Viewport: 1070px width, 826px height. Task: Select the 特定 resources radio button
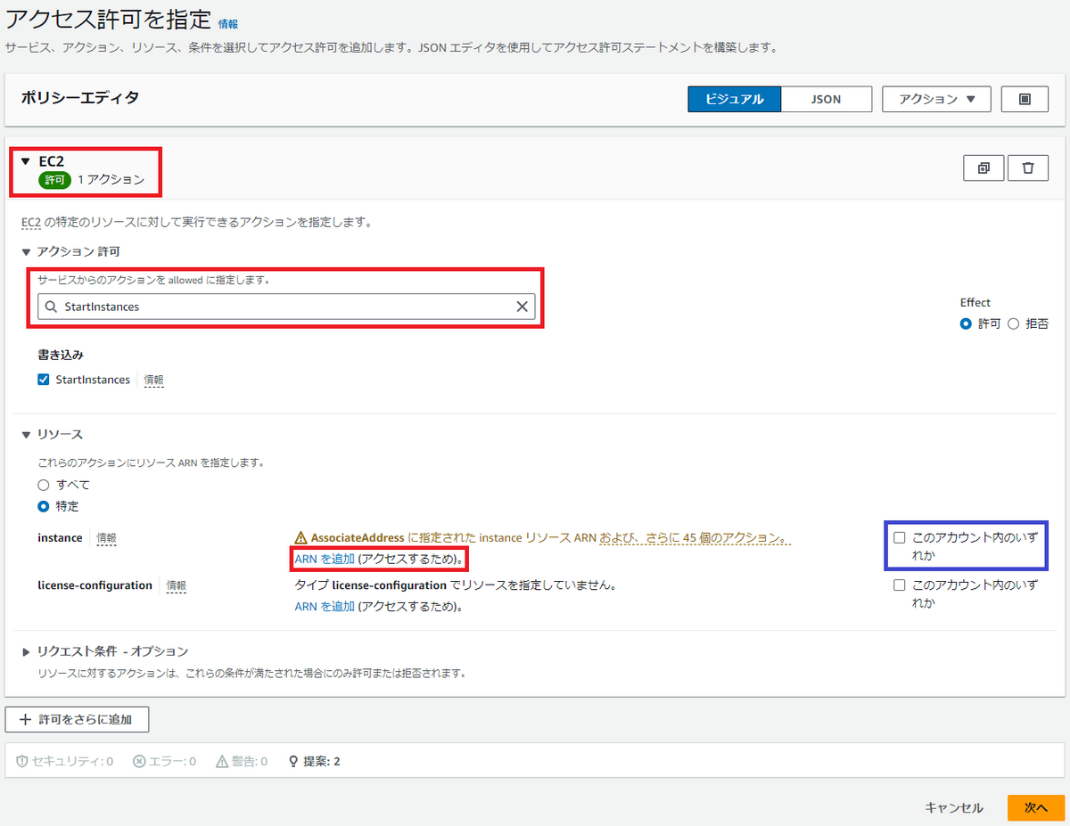(43, 506)
